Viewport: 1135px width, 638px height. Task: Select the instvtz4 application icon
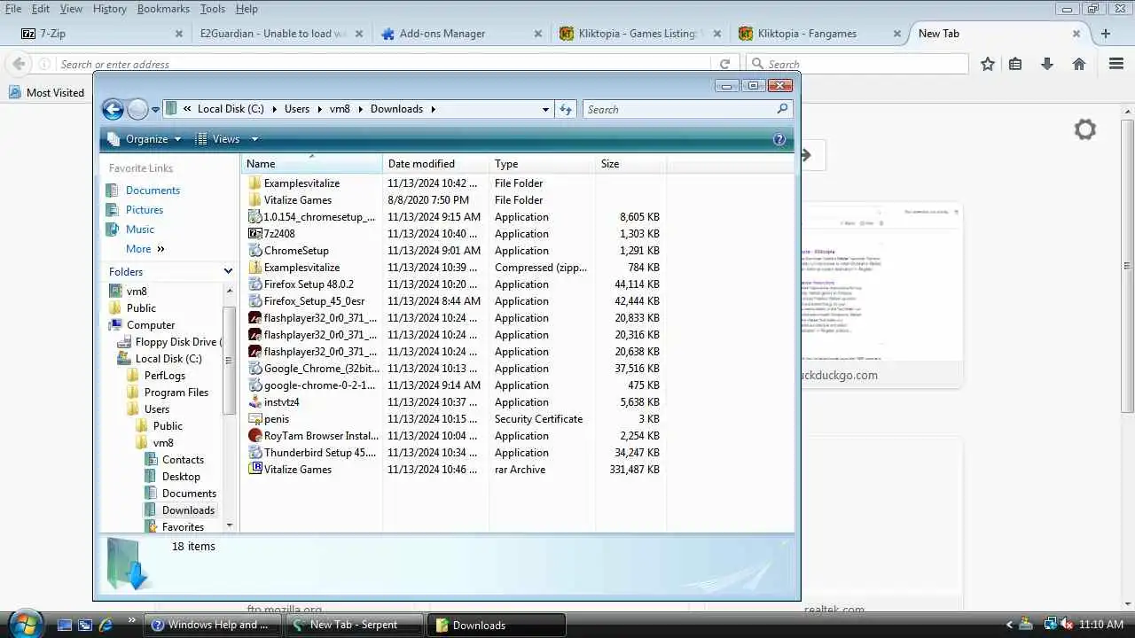[x=255, y=402]
